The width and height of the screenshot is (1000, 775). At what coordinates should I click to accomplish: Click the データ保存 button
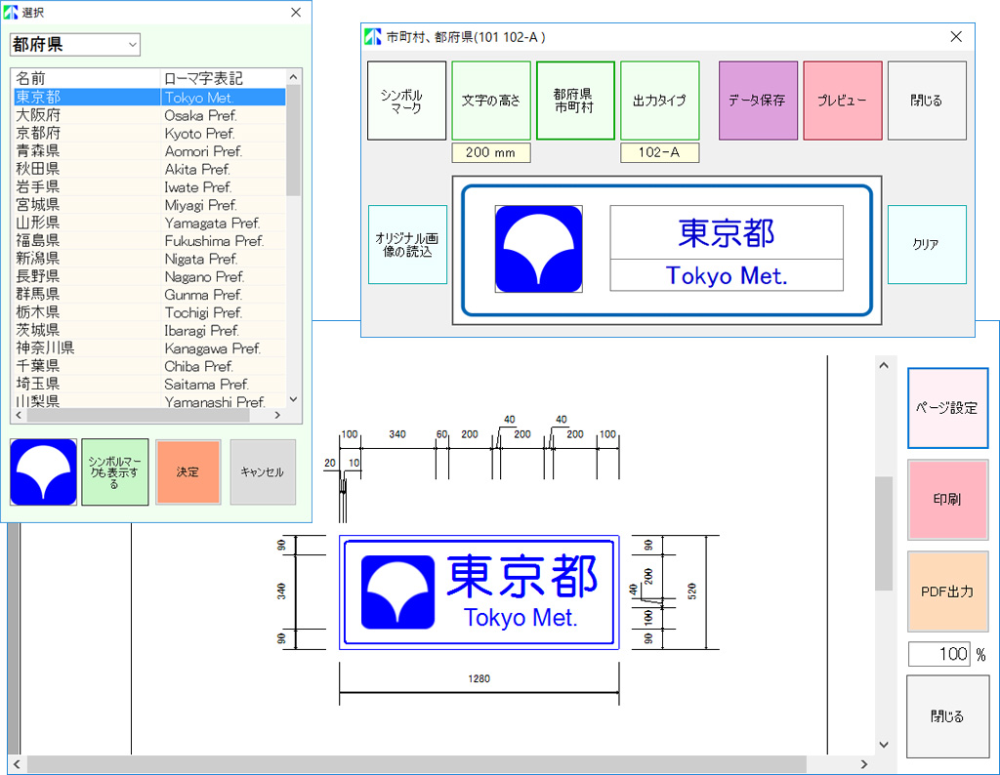pos(758,101)
